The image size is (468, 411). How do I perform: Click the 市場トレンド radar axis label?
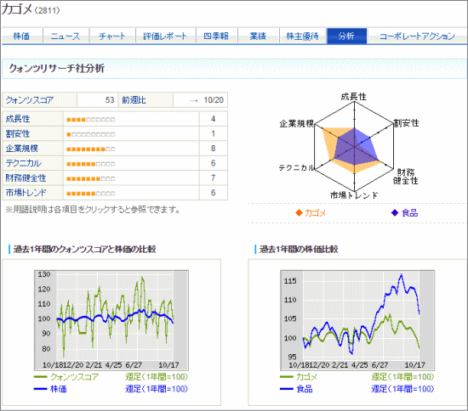click(x=354, y=195)
